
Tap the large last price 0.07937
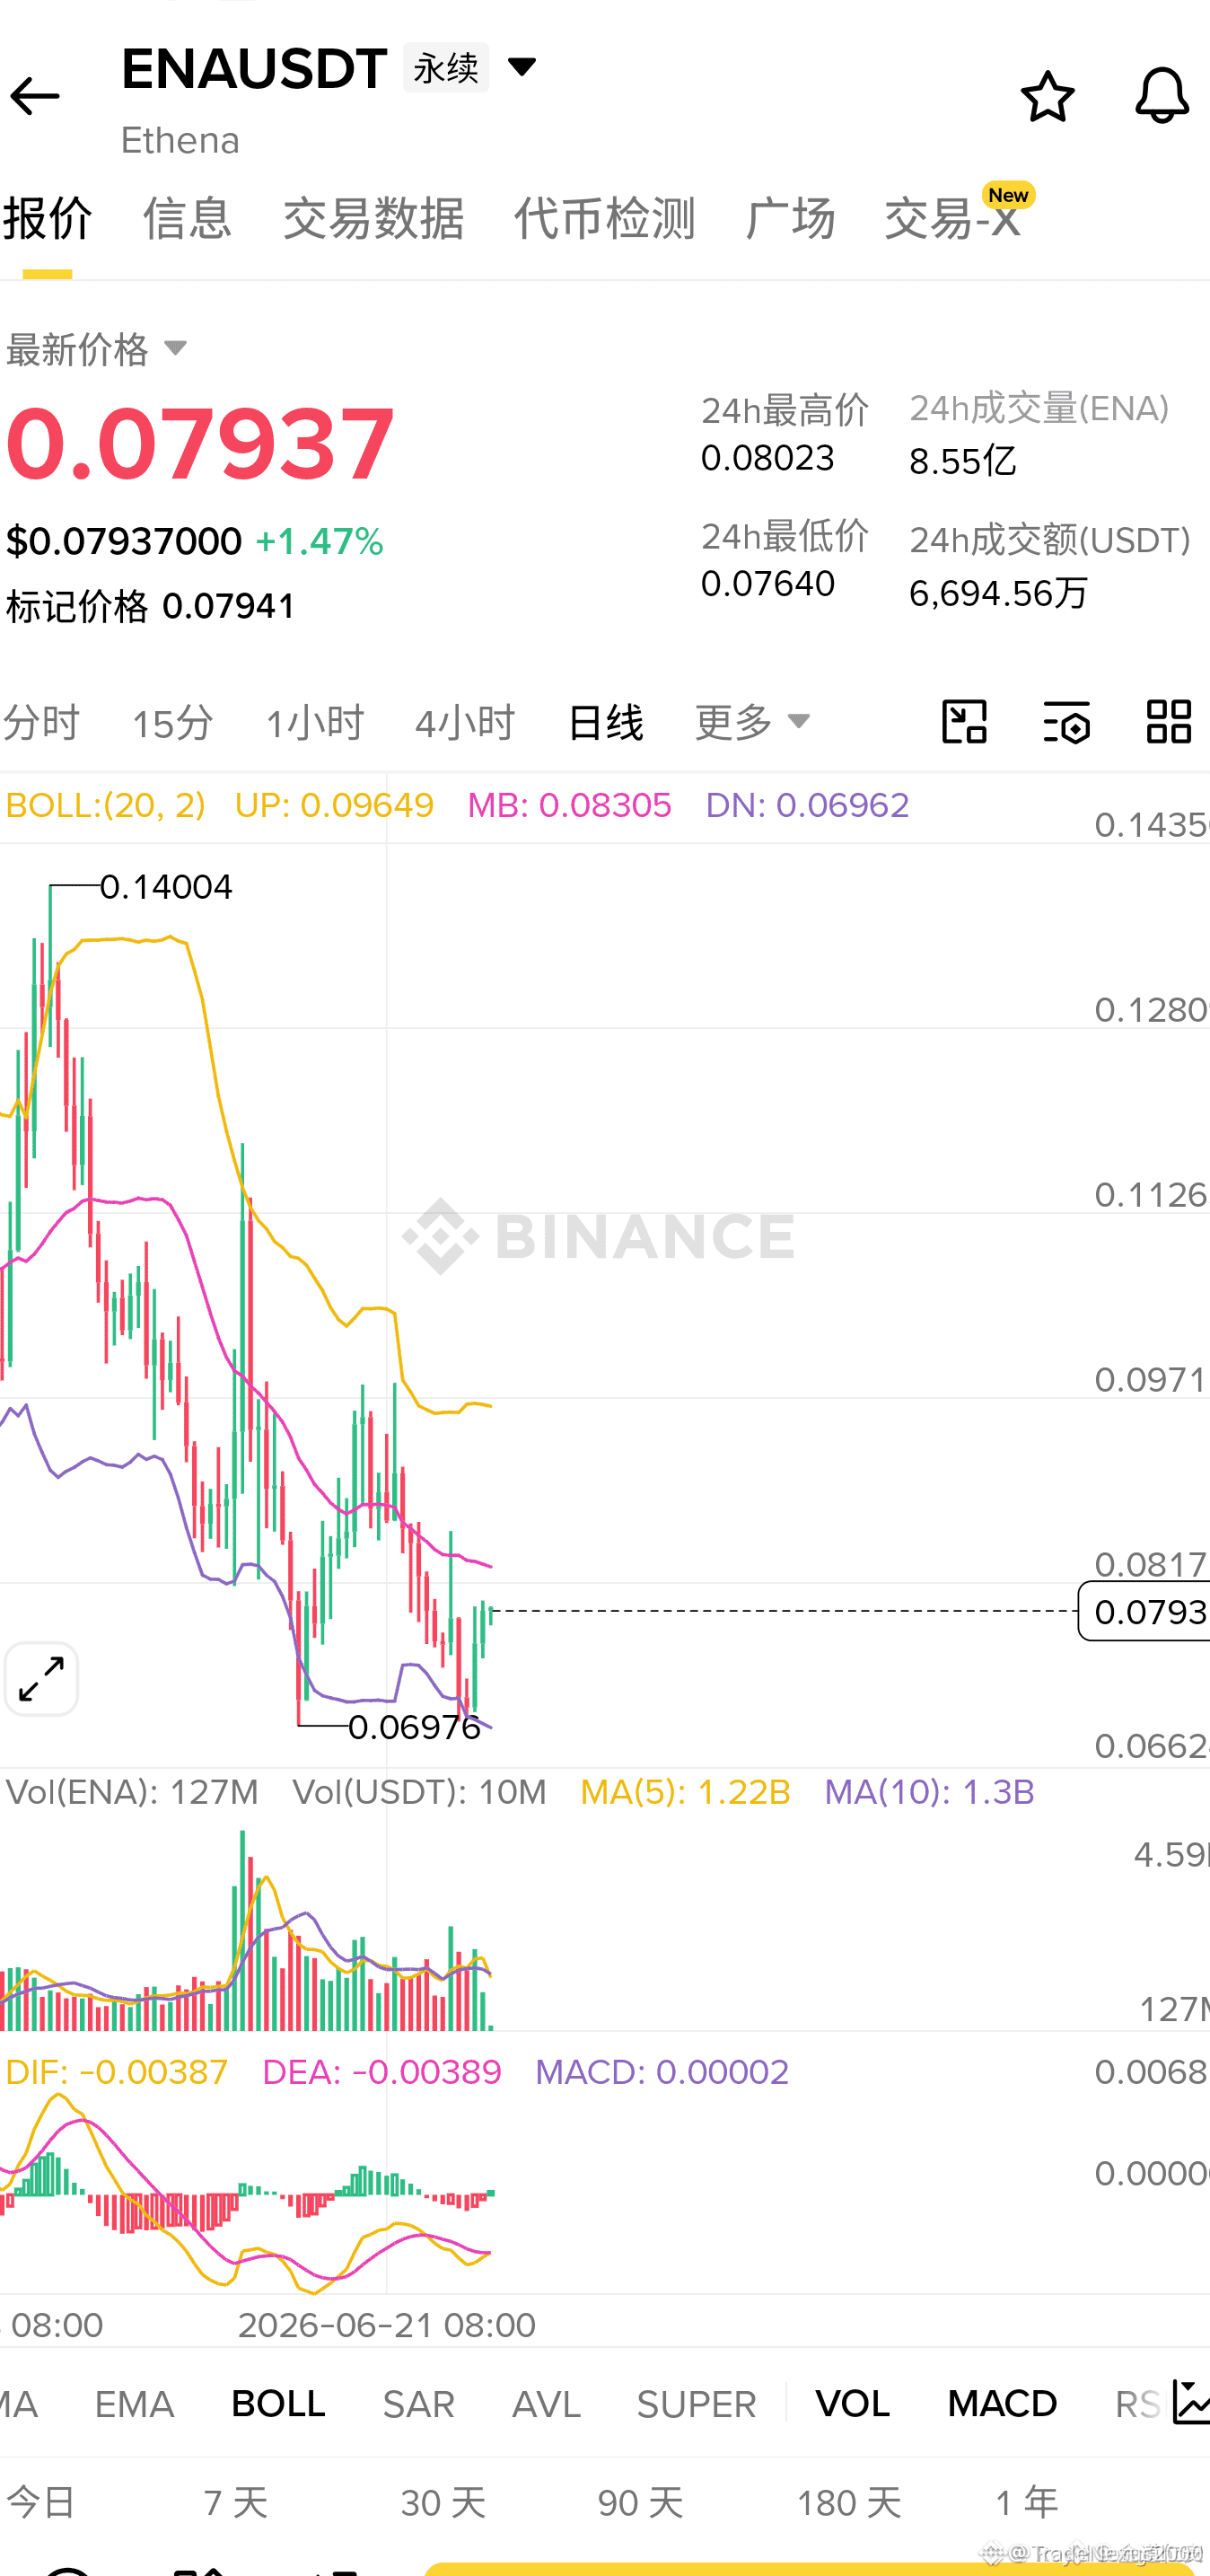tap(200, 443)
